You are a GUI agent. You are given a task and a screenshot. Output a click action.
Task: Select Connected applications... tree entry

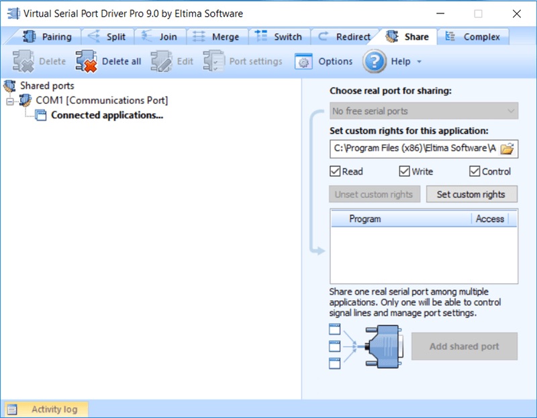tap(107, 115)
